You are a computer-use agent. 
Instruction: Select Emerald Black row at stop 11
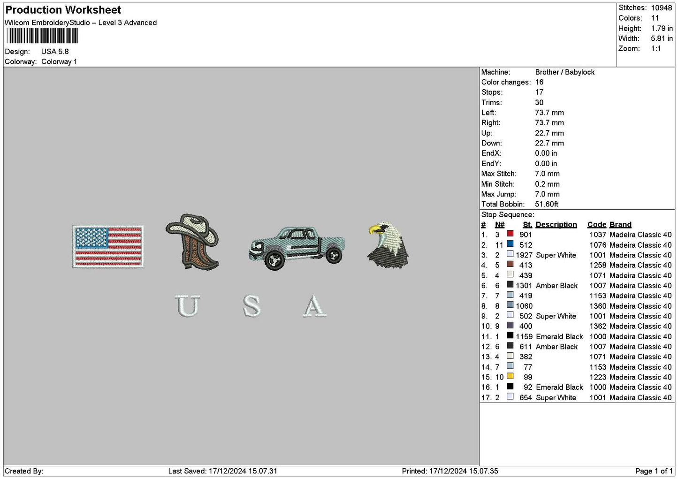(577, 336)
